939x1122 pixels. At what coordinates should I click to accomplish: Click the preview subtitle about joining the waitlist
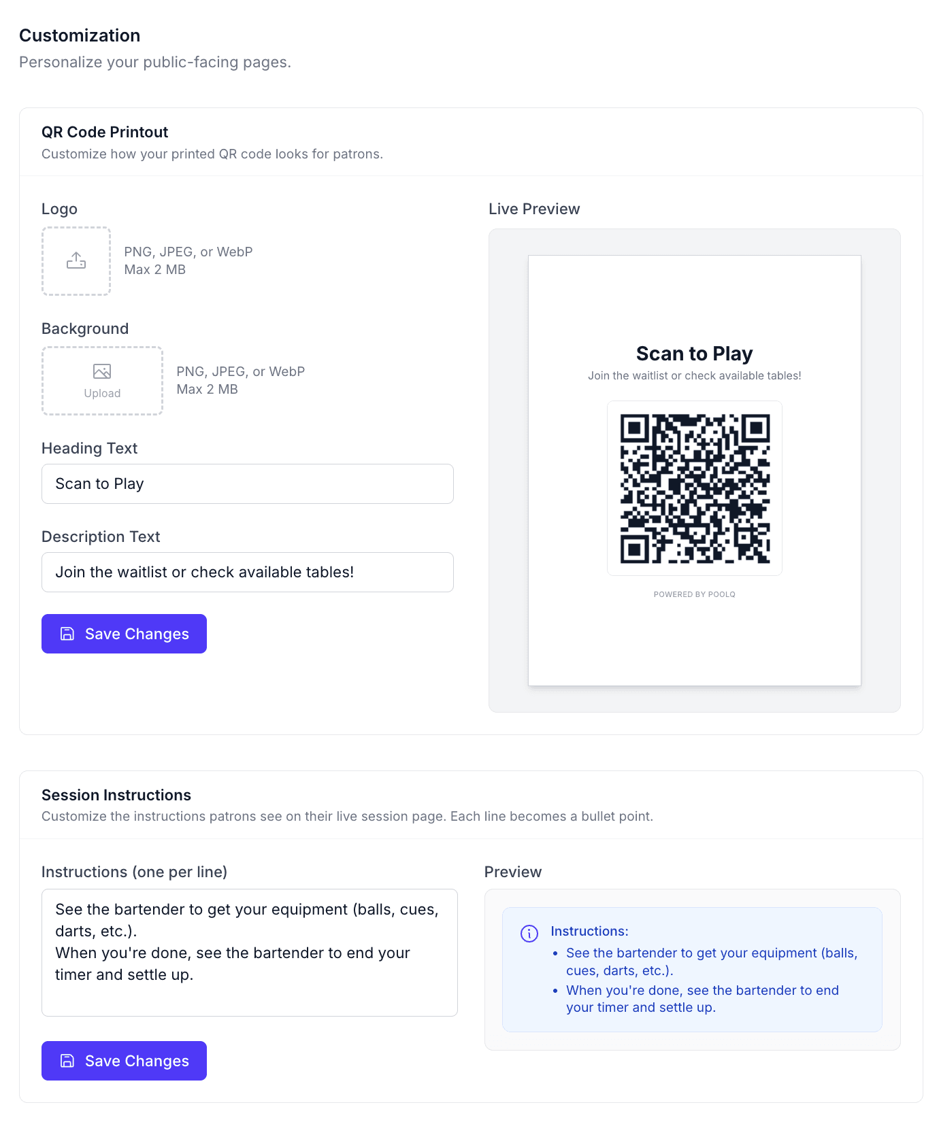point(695,375)
